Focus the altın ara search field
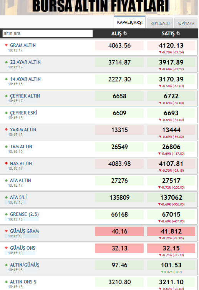The image size is (199, 290). [48, 33]
